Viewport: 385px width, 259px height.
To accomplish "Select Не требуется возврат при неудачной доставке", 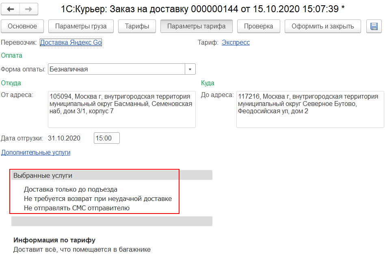I will tap(97, 199).
